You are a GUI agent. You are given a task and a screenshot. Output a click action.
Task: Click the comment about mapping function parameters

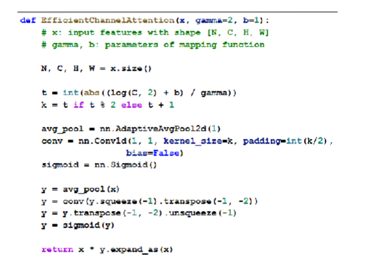coord(153,45)
